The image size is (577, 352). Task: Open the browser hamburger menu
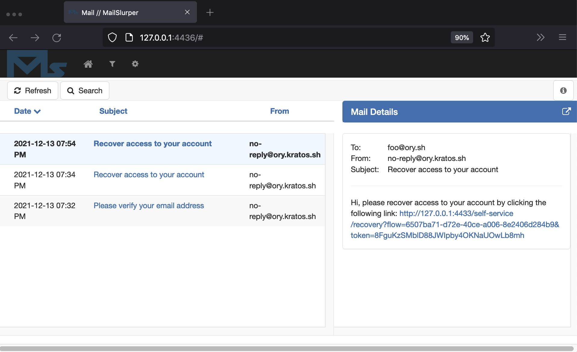[x=563, y=37]
